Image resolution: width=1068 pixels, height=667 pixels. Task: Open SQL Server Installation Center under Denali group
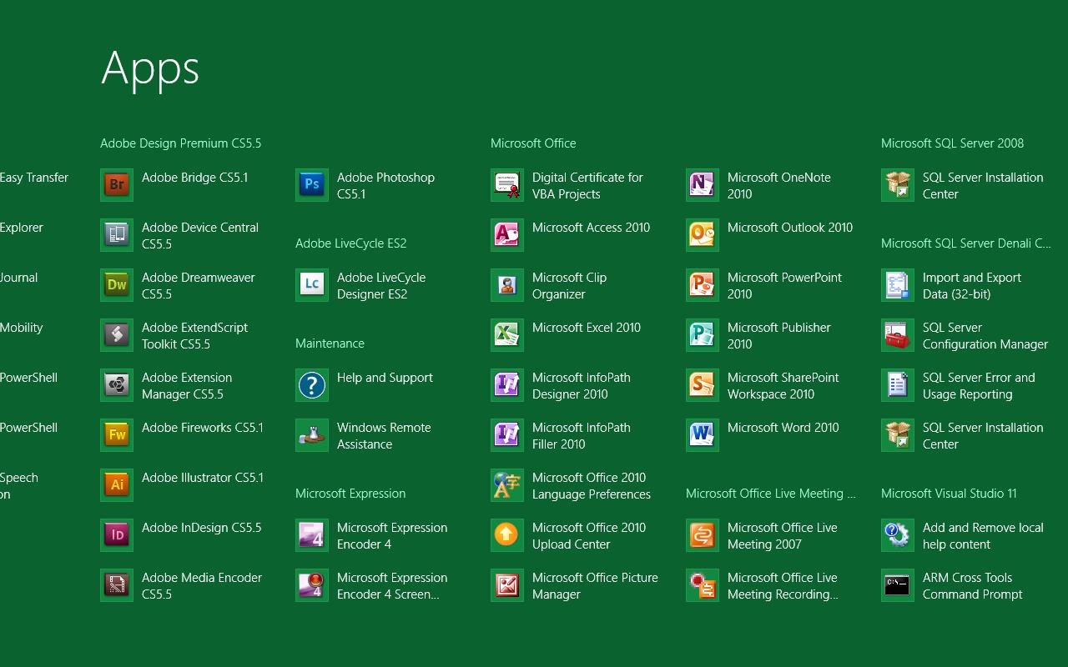[x=898, y=435]
